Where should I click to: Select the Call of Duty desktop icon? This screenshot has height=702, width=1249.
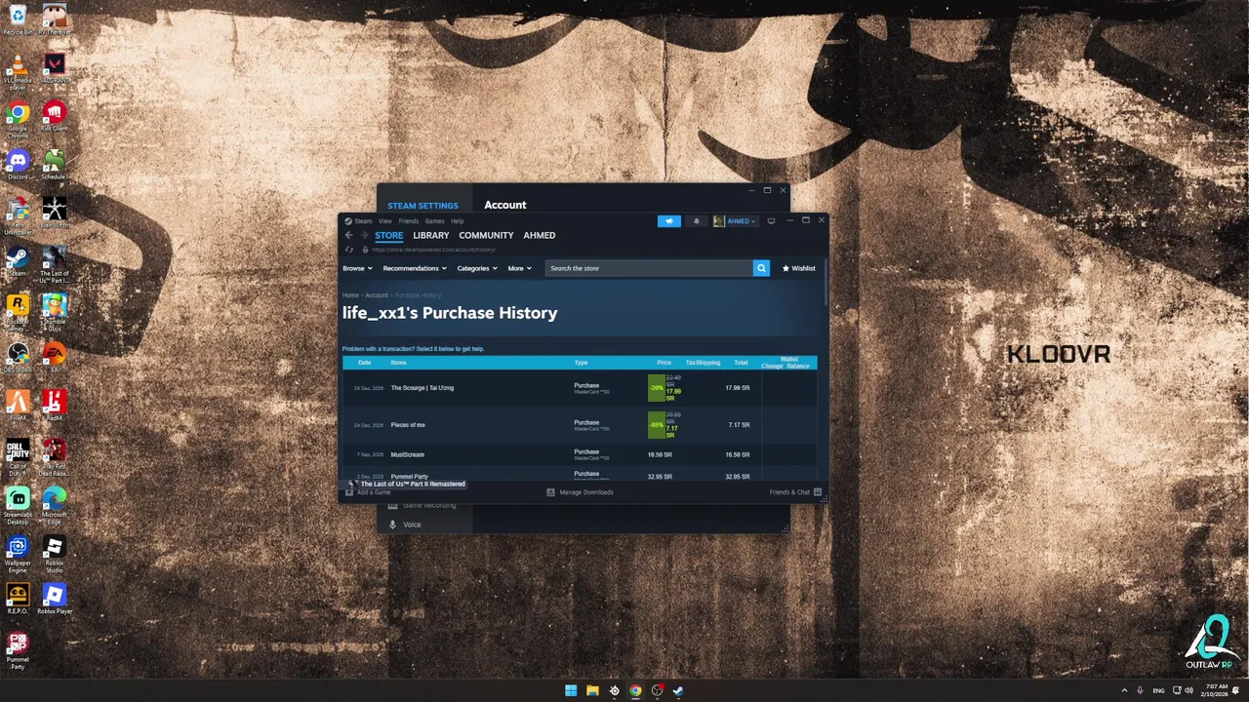tap(18, 459)
